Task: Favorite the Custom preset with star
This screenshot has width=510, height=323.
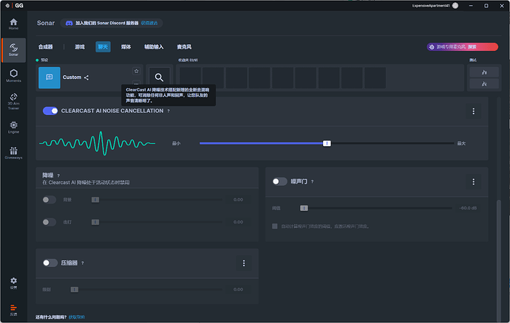Action: coord(136,72)
